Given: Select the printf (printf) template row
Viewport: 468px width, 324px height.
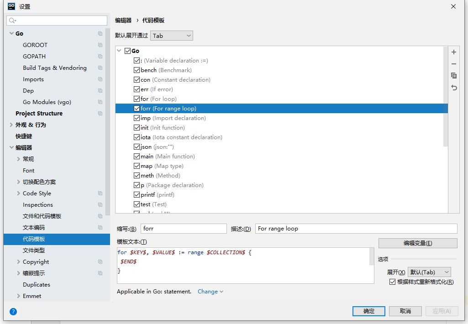Looking at the screenshot, I should [x=281, y=195].
